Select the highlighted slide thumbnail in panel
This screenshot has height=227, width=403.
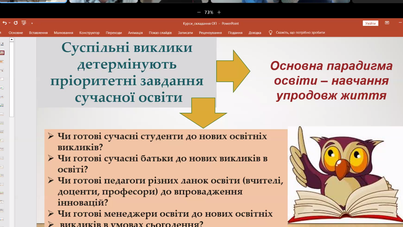pos(2,53)
